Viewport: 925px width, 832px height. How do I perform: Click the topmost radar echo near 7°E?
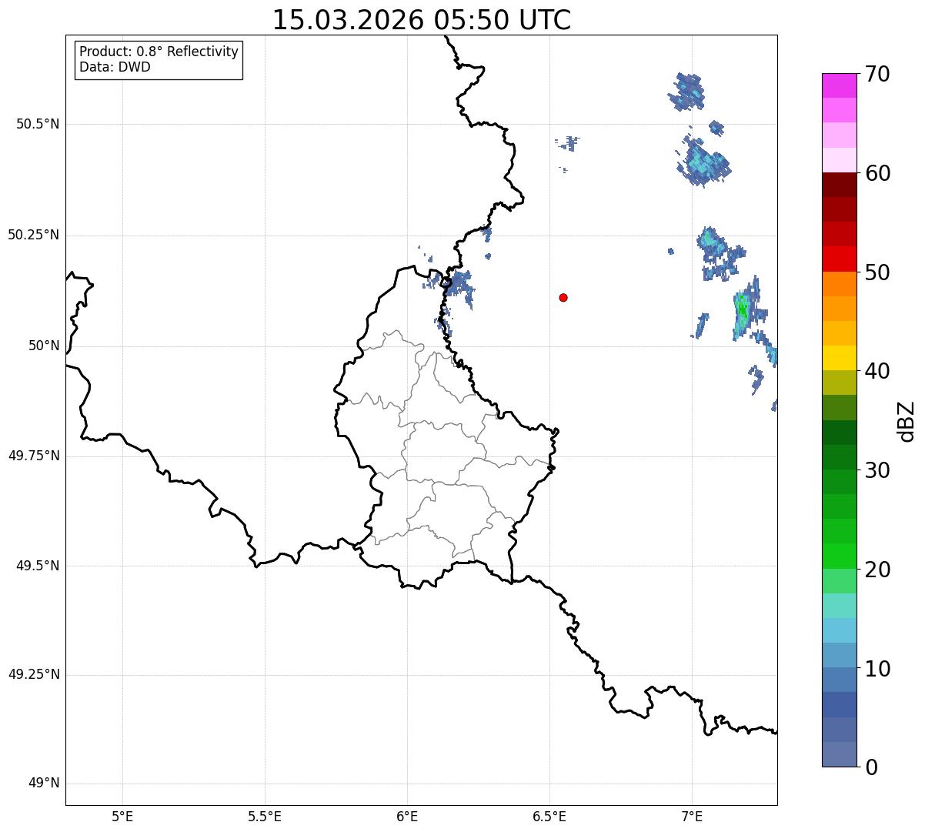pyautogui.click(x=686, y=92)
